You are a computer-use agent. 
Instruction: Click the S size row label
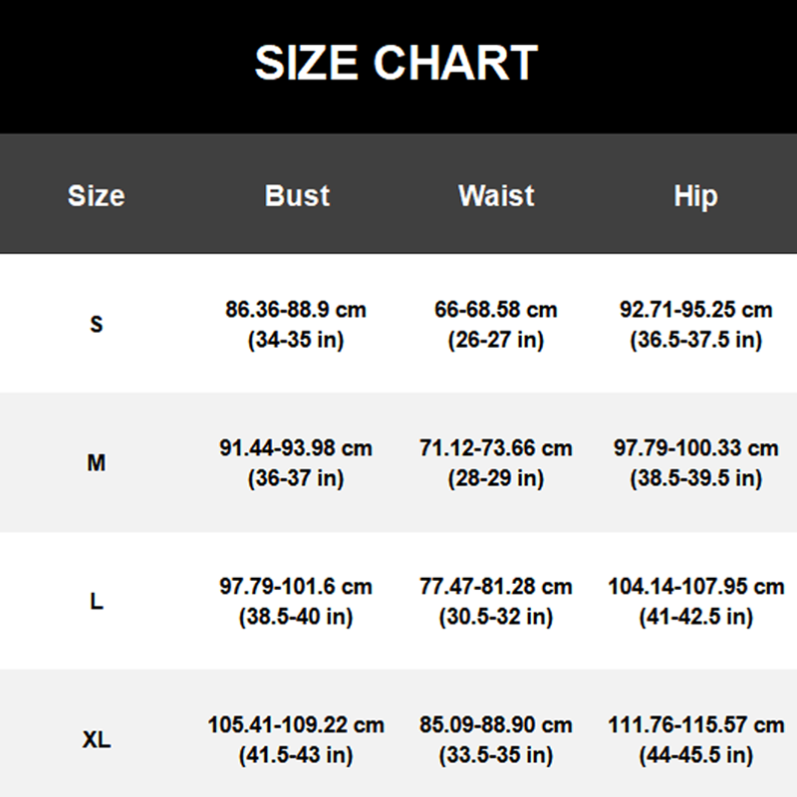pyautogui.click(x=96, y=325)
